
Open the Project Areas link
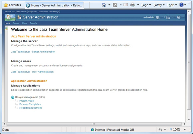point(27,101)
